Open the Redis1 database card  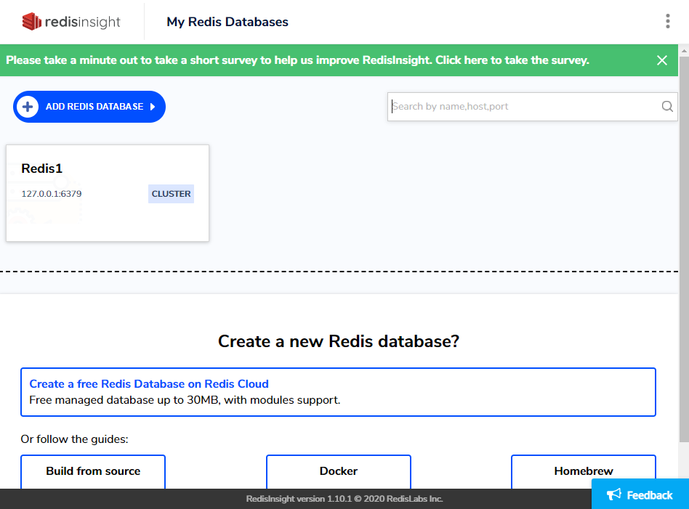[x=108, y=193]
